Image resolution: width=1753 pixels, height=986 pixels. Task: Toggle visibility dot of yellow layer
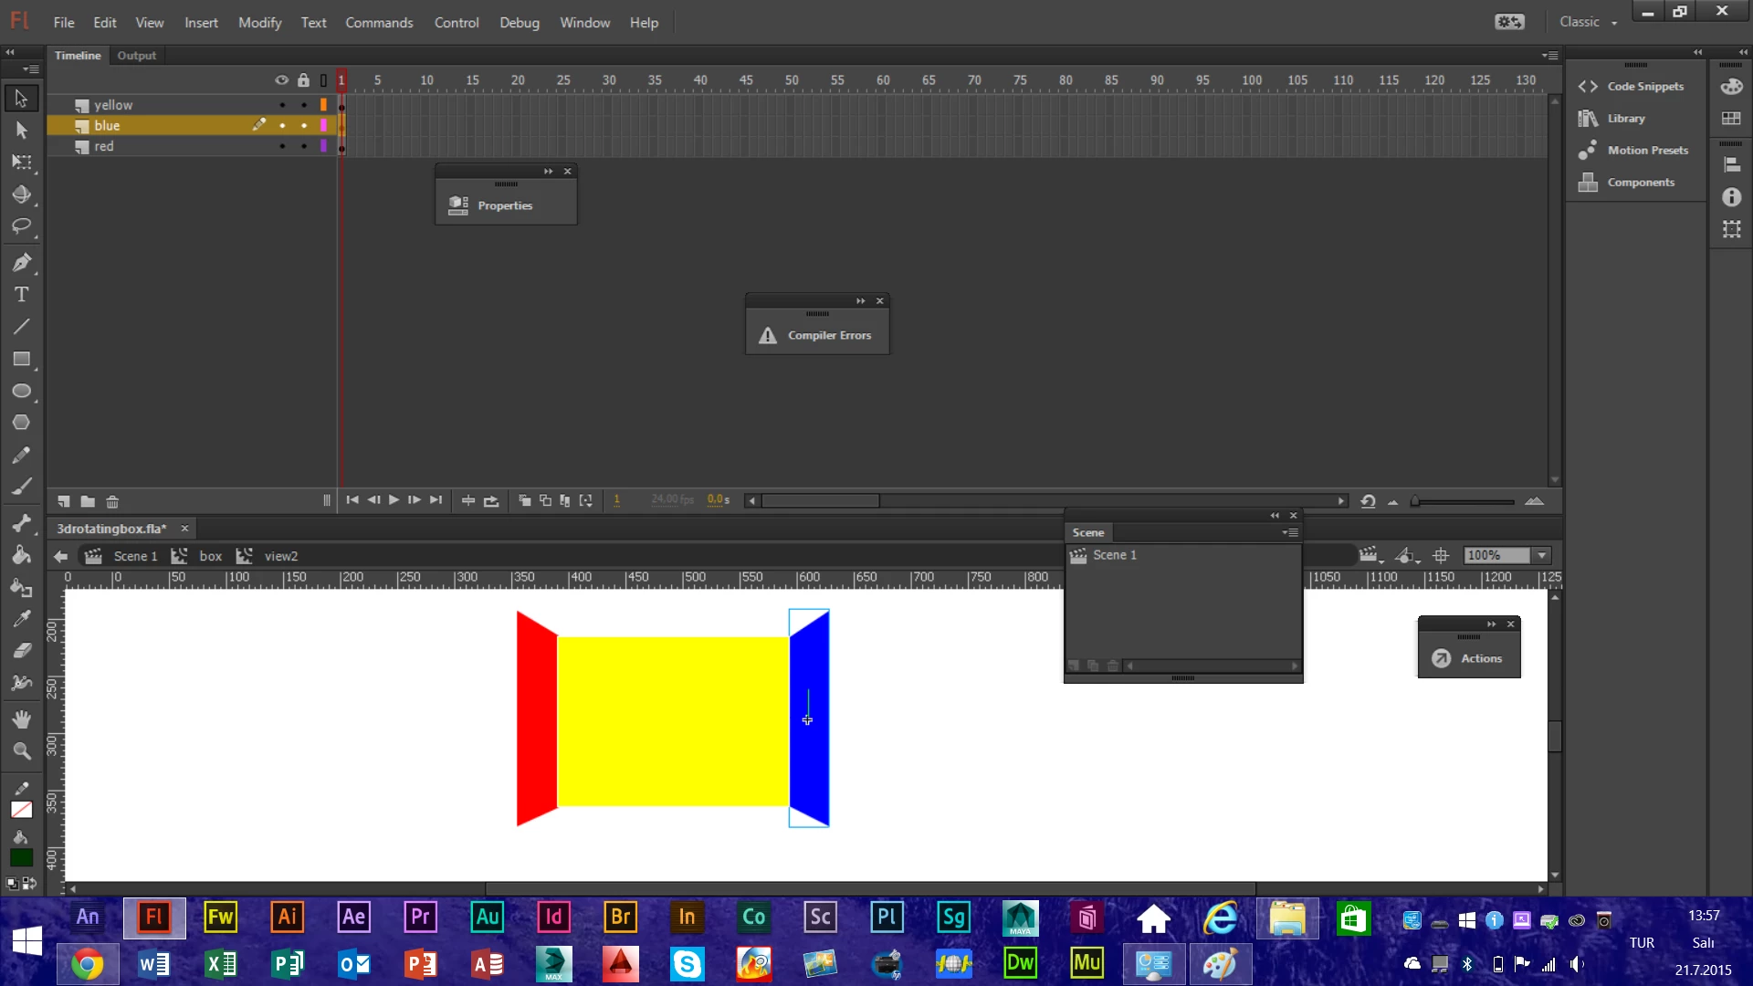click(282, 105)
